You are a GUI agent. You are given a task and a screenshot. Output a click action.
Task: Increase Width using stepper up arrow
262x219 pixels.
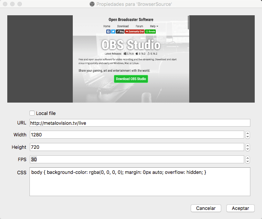click(248, 133)
